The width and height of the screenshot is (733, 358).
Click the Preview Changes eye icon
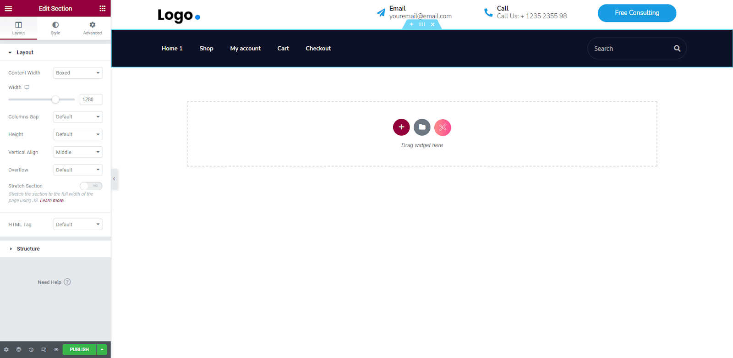coord(56,350)
